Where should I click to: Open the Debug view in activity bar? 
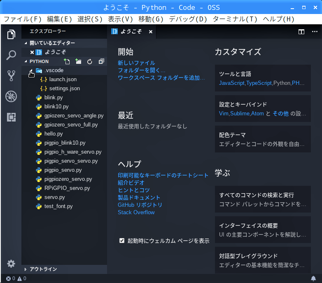tap(11, 96)
